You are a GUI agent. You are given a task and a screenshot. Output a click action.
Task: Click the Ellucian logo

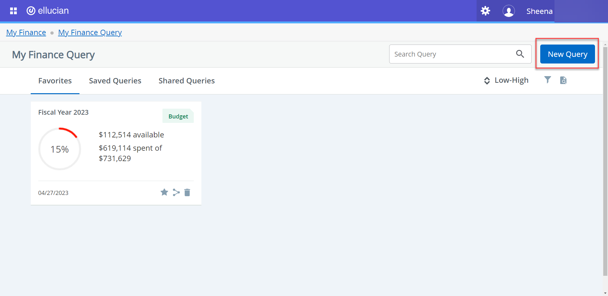[x=47, y=10]
